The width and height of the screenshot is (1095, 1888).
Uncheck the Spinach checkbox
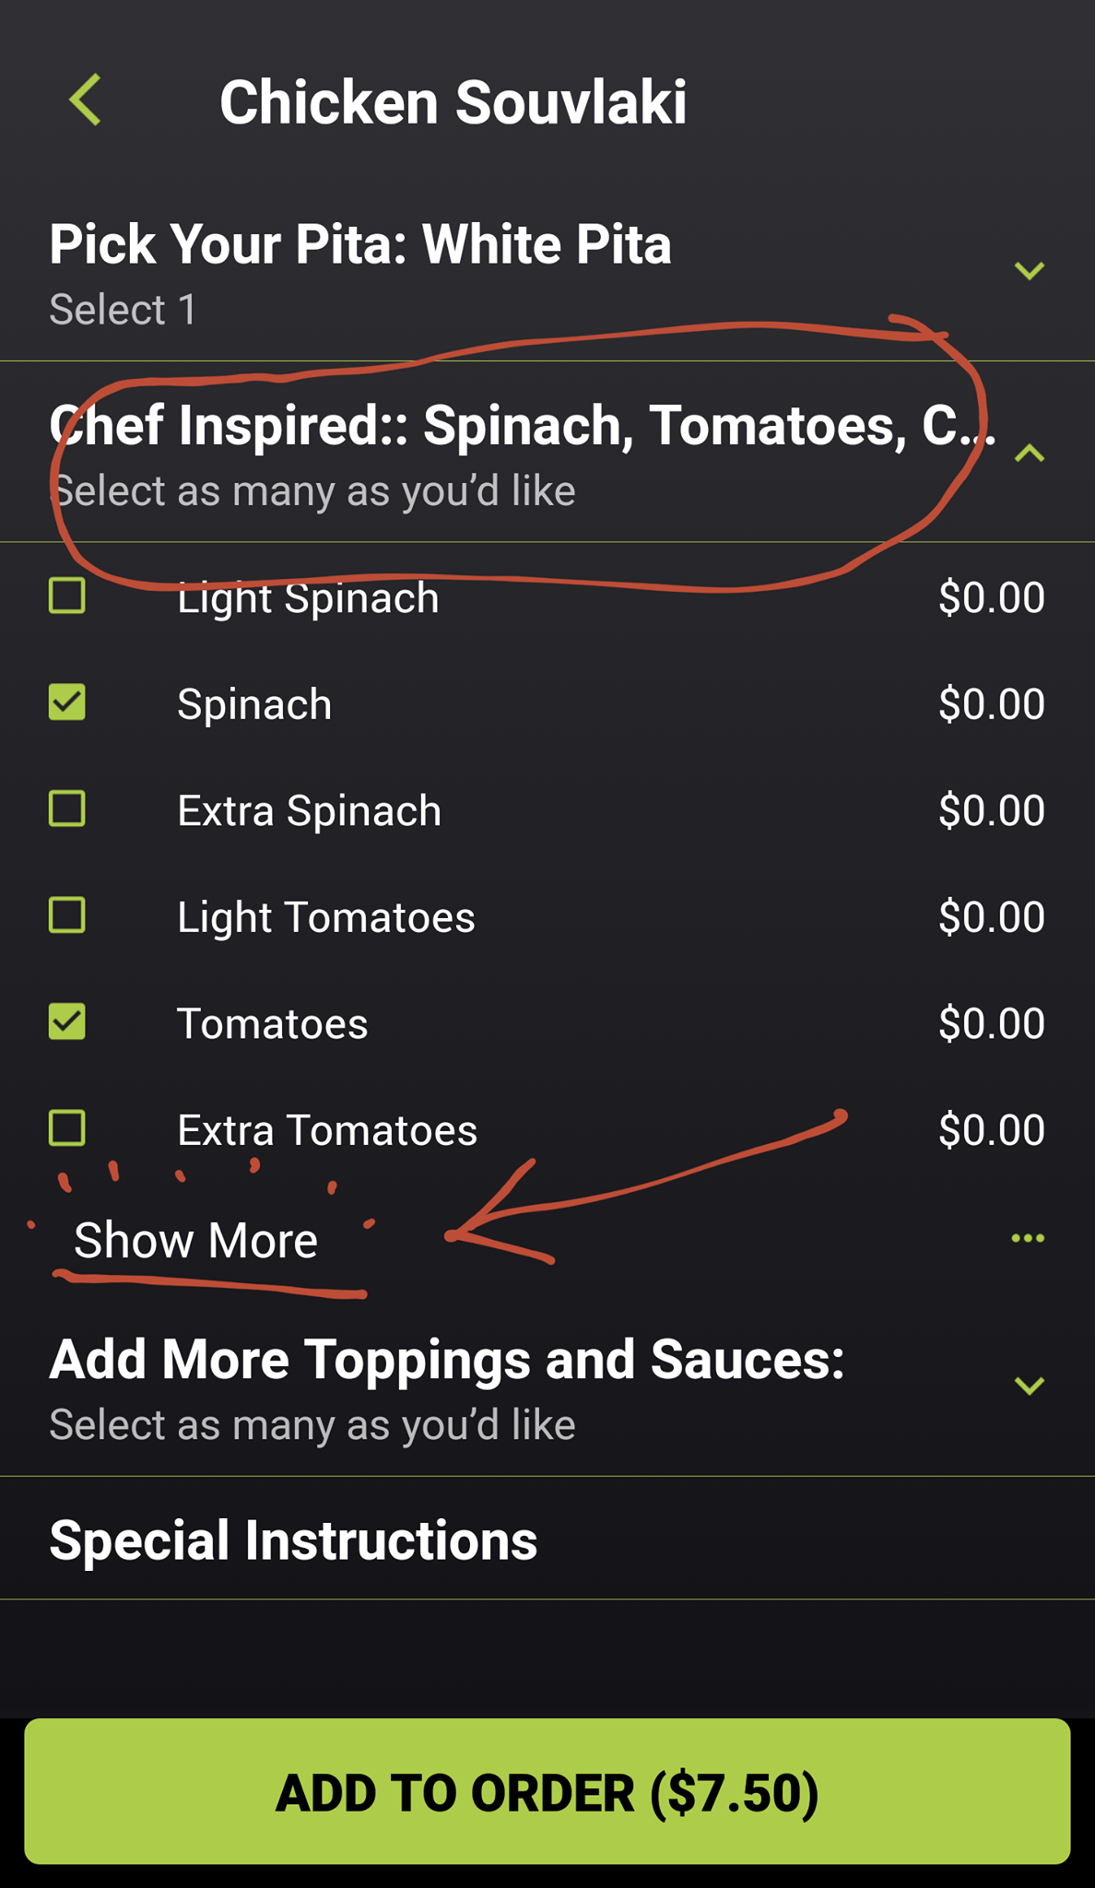67,702
